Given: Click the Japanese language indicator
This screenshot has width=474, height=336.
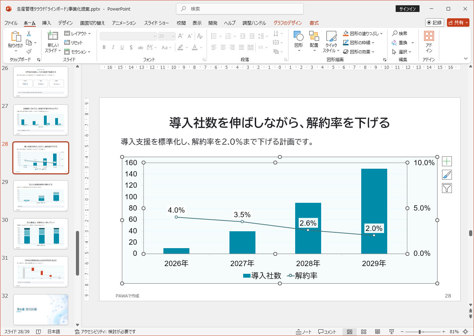Looking at the screenshot, I should 54,332.
